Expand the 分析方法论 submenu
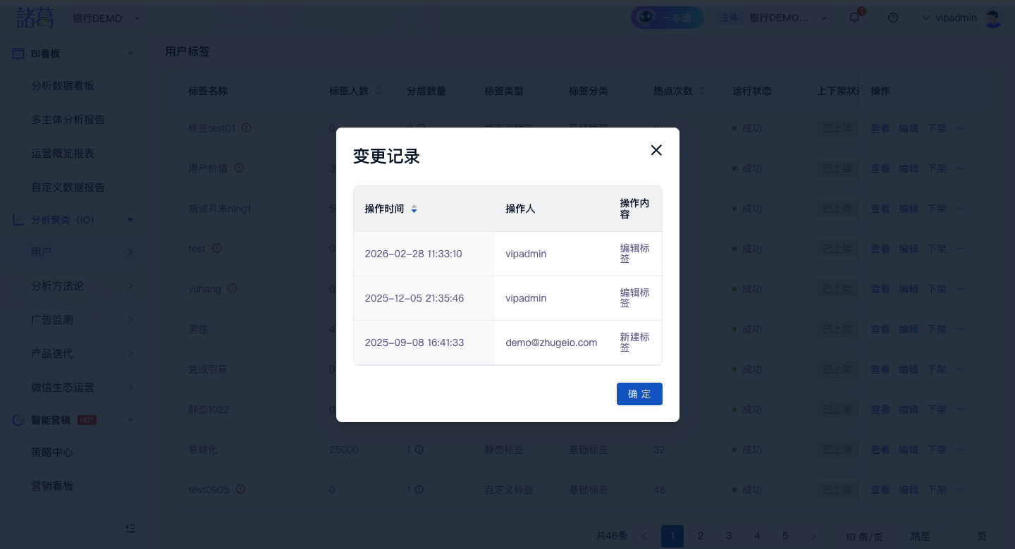Screen dimensions: 1015x549 click(130, 285)
